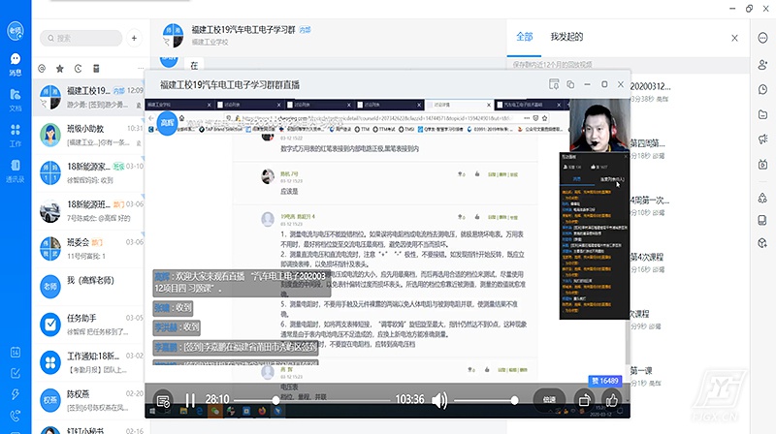This screenshot has width=776, height=434.
Task: Toggle the chat overlay icon in player
Action: [x=163, y=399]
